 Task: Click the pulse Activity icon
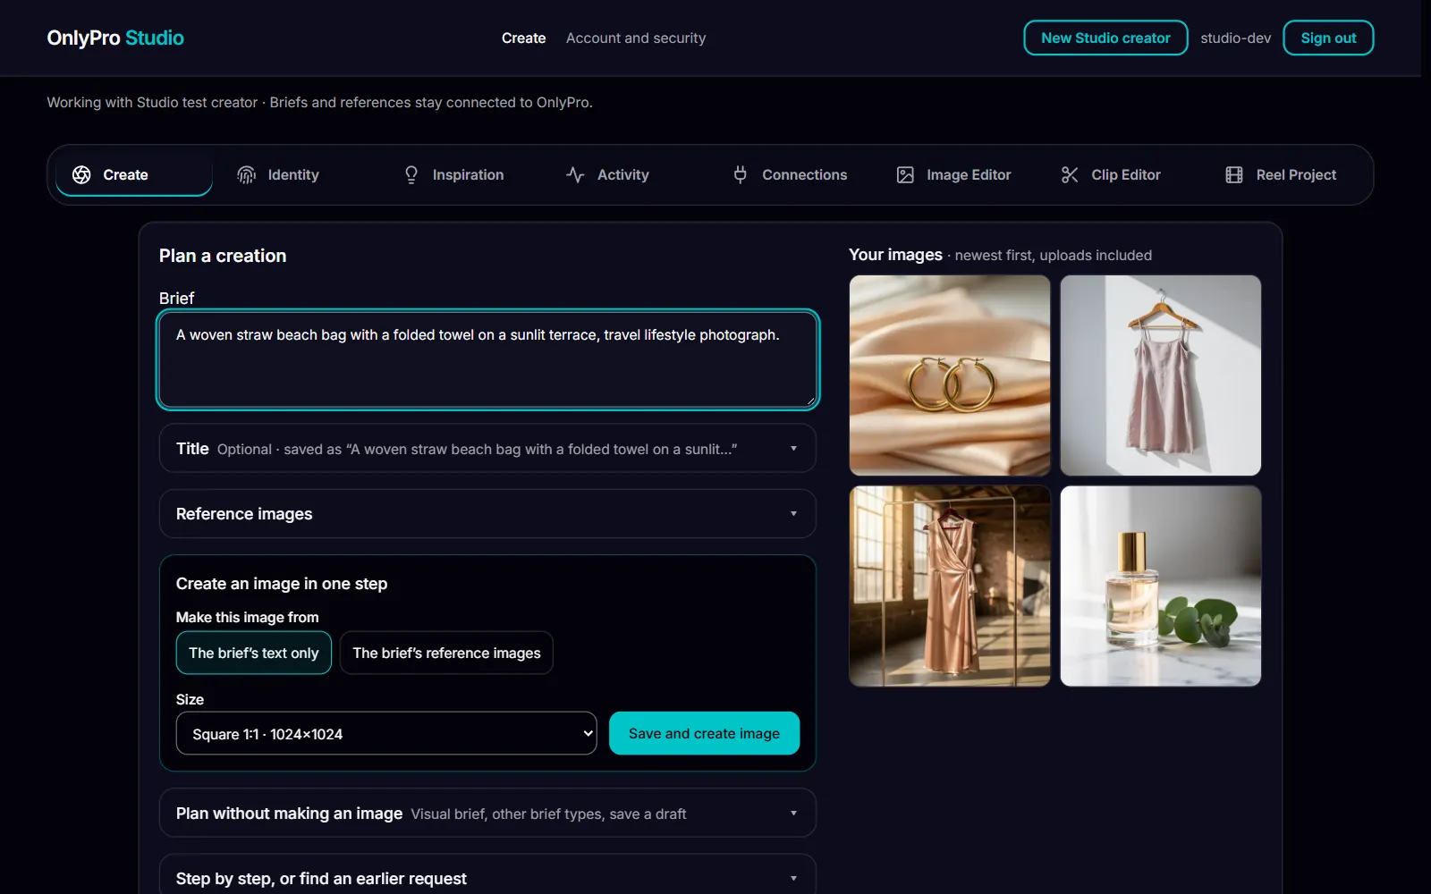575,175
